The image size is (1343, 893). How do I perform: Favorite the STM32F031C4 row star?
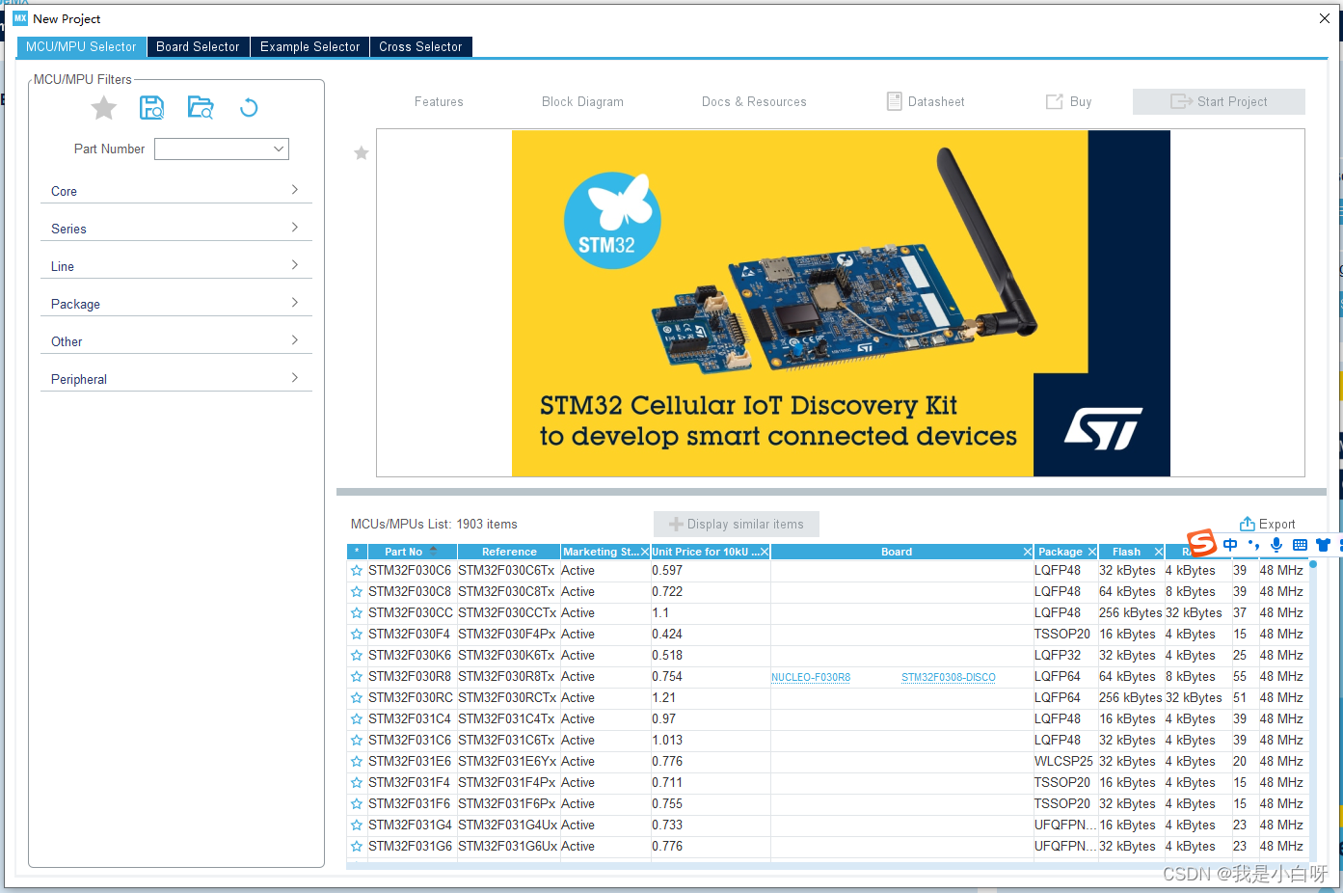[357, 719]
